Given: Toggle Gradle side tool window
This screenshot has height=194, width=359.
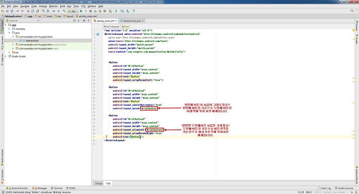Looking at the screenshot, I should click(357, 39).
